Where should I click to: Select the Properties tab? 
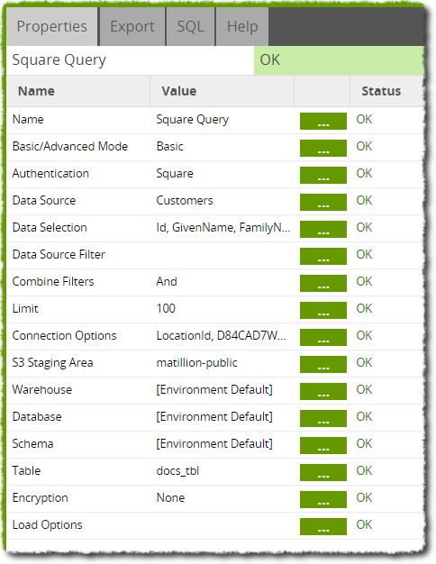[x=52, y=27]
